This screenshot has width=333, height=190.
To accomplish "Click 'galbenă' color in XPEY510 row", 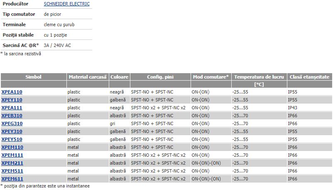I will [x=118, y=139].
